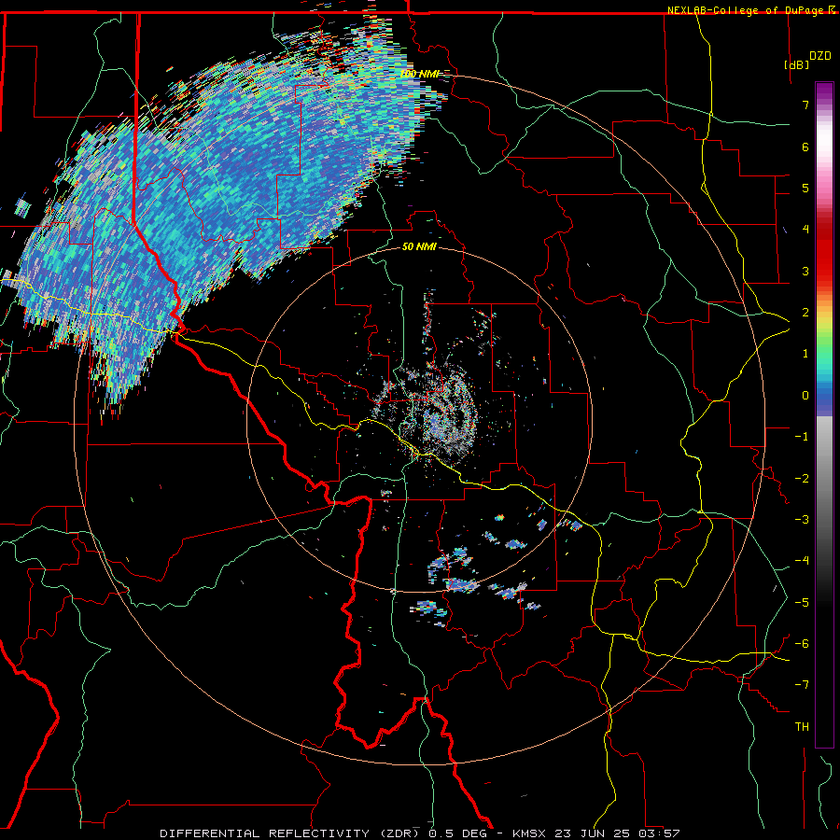Click the -7 value on the color scale
The image size is (840, 840).
click(x=802, y=685)
